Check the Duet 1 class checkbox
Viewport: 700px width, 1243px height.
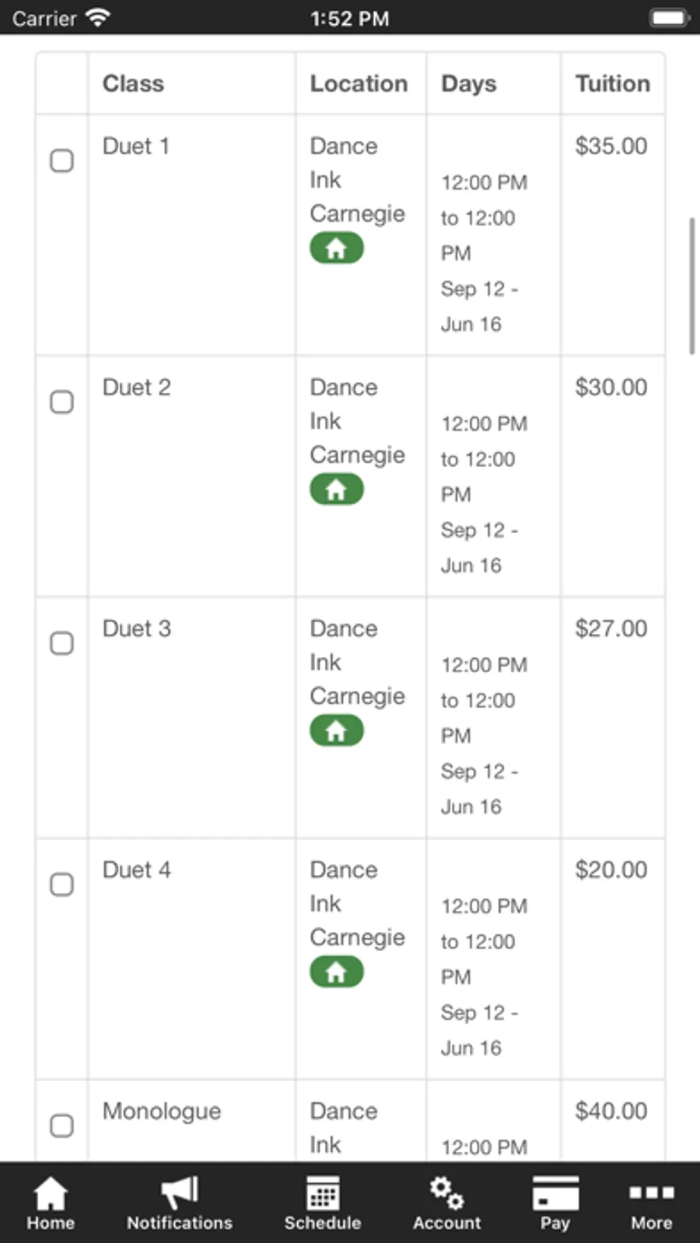(x=62, y=161)
